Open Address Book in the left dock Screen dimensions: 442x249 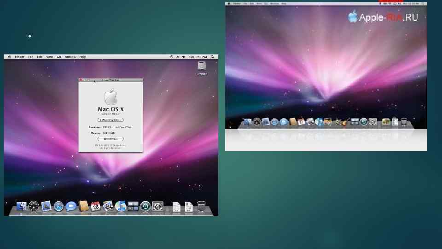(83, 206)
